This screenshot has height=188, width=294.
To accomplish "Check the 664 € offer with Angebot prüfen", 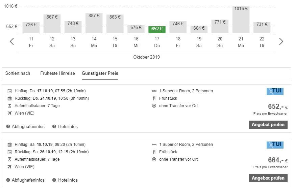I will (268, 178).
